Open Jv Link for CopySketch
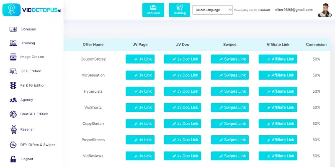Screen dimensions: 335x167 (x=140, y=124)
